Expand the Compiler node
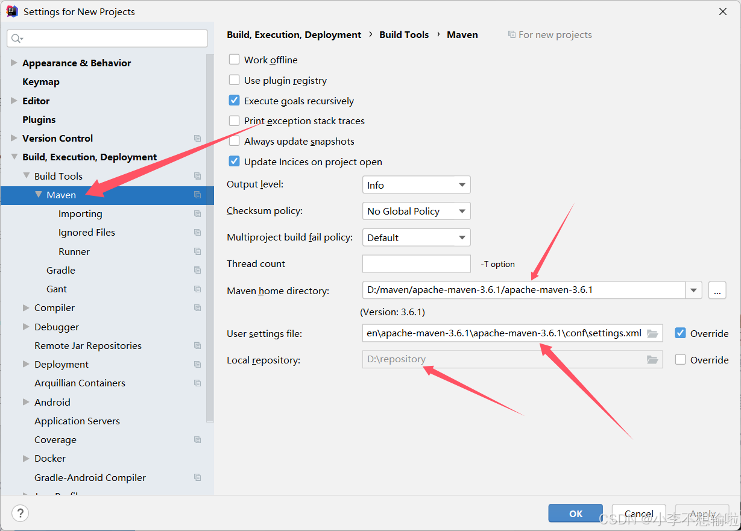The image size is (741, 531). coord(26,307)
